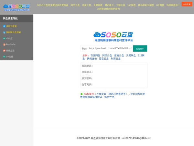Select 蓝奏云盘 example link
This screenshot has width=194, height=146.
(x=119, y=55)
